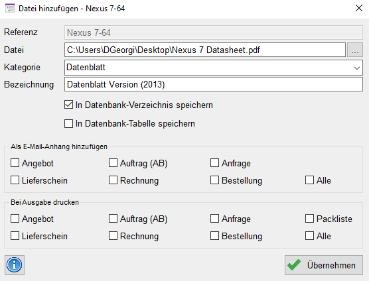Viewport: 369px width, 281px height.
Task: Check Anfrage in E-Mail-Anhang group
Action: coord(214,163)
